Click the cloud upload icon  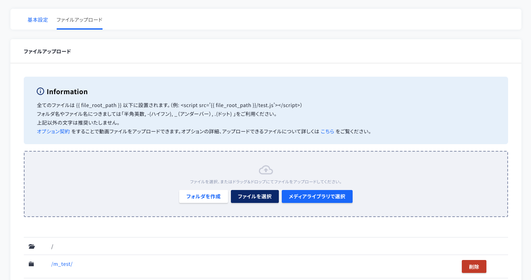point(266,170)
